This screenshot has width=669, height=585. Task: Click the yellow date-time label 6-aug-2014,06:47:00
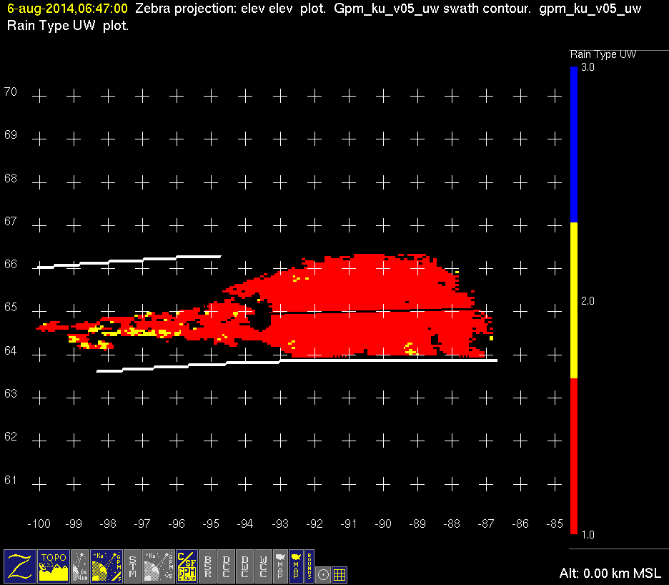(x=67, y=9)
